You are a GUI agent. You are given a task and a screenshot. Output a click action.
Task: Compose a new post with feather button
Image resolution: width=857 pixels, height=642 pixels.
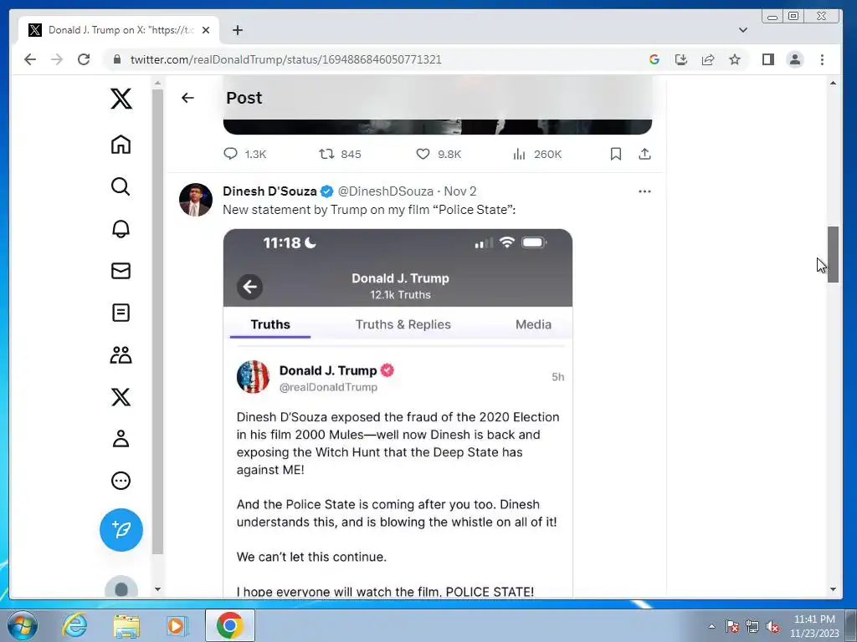(121, 530)
